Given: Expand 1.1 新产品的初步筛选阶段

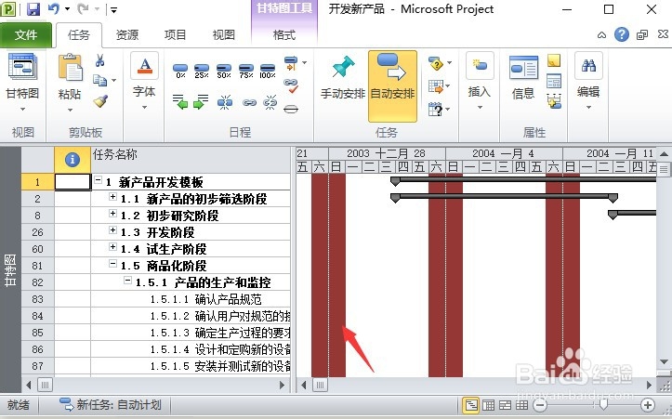Looking at the screenshot, I should [x=112, y=197].
